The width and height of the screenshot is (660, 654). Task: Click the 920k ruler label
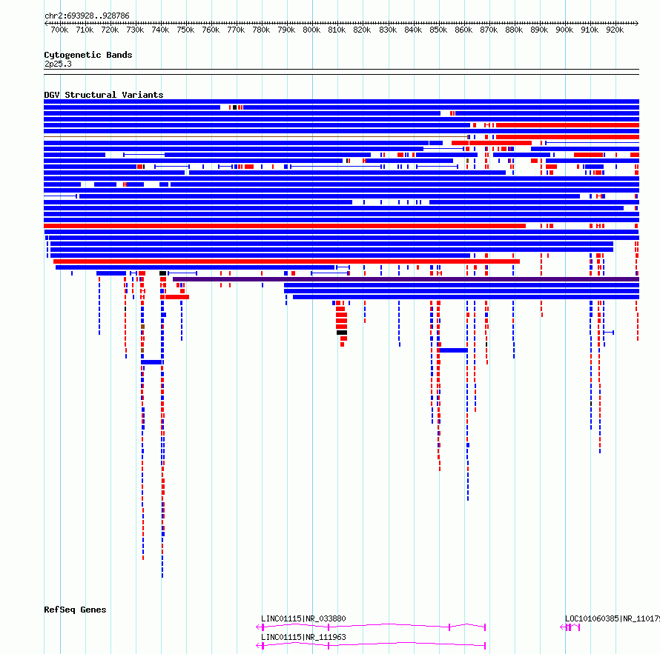pos(615,30)
